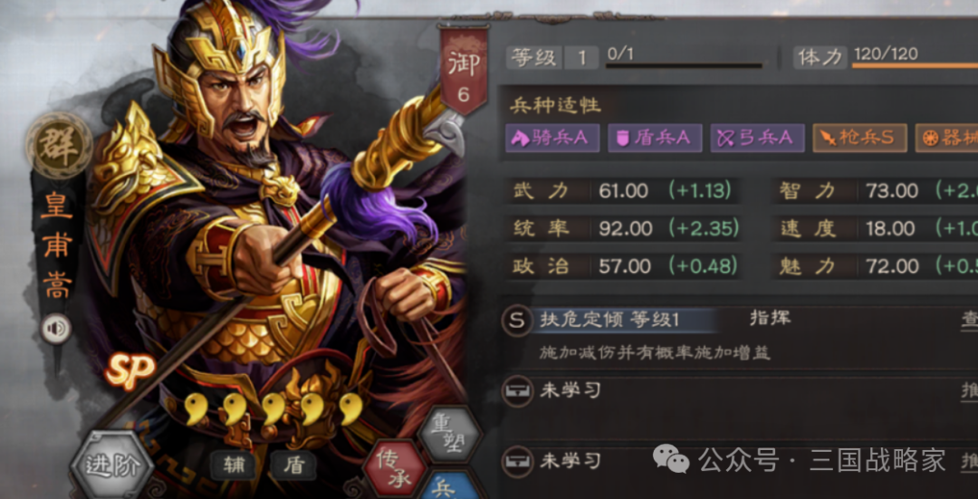Play the general's voice via speaker icon
978x499 pixels.
pyautogui.click(x=56, y=329)
